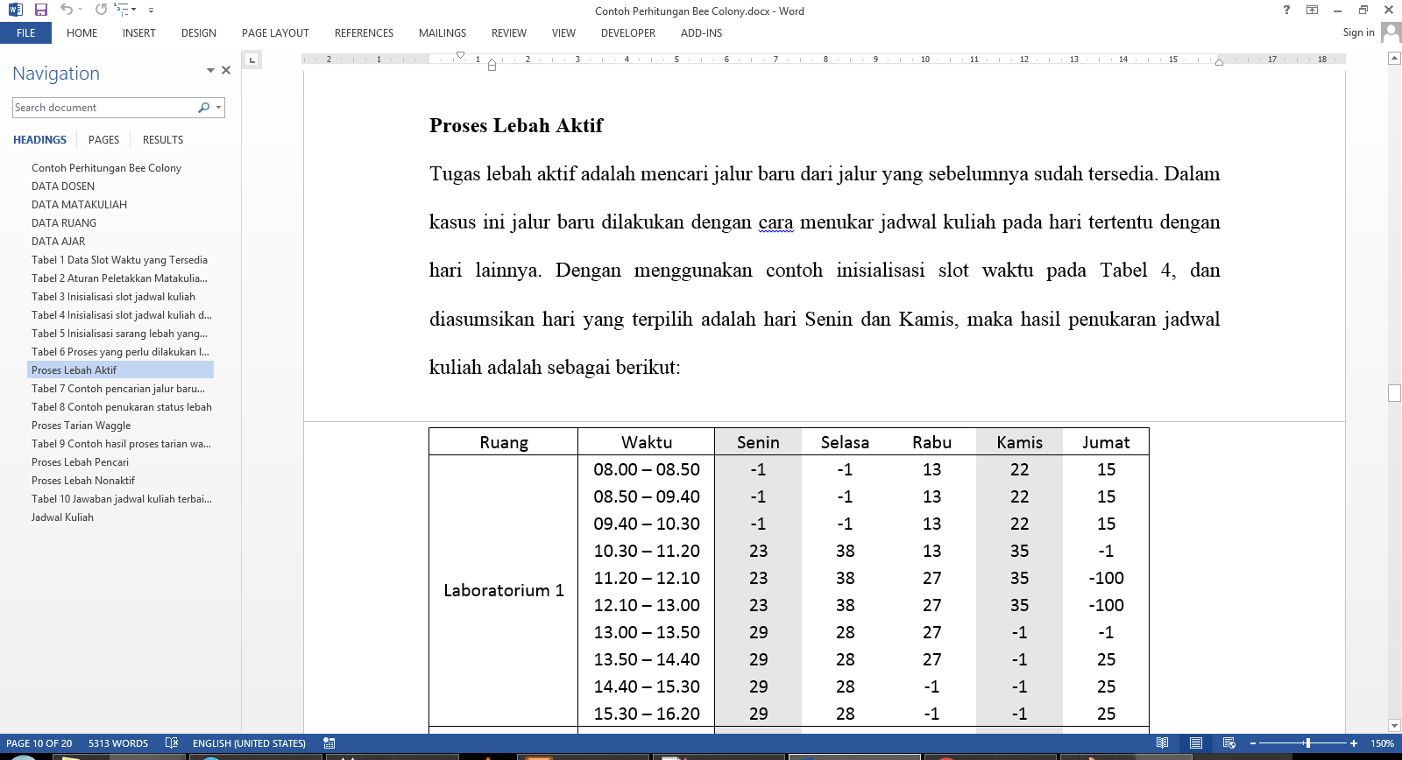Screen dimensions: 1402x760
Task: Jump to Proses Tarian Waggle heading
Action: tap(81, 426)
